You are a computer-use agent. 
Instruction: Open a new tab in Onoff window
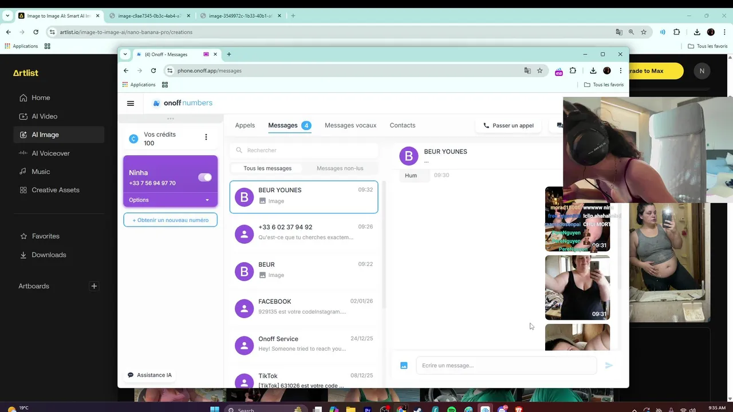click(x=229, y=54)
